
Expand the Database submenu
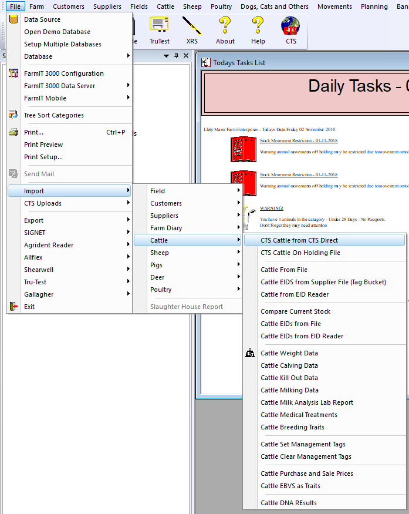69,56
